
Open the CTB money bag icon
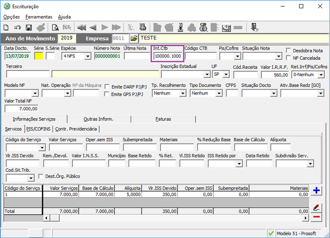(203, 28)
